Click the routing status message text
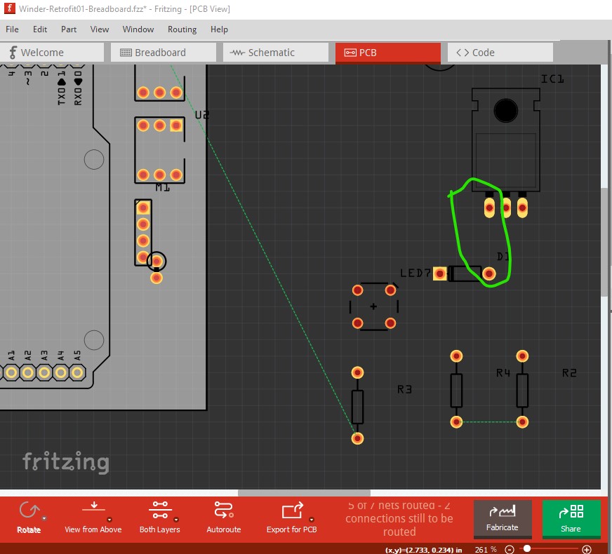Viewport: 612px width, 554px height. click(x=399, y=518)
